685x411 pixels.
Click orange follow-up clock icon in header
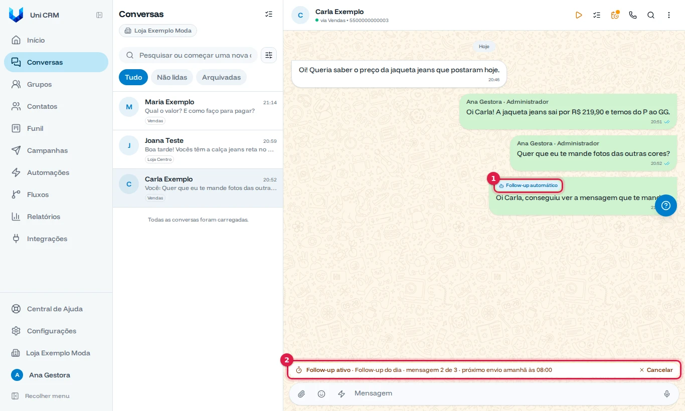(615, 15)
